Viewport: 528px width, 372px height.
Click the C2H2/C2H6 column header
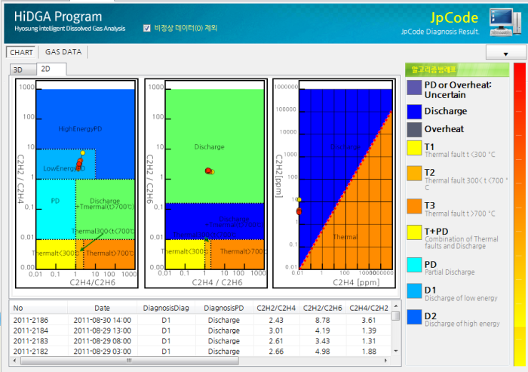tap(323, 308)
